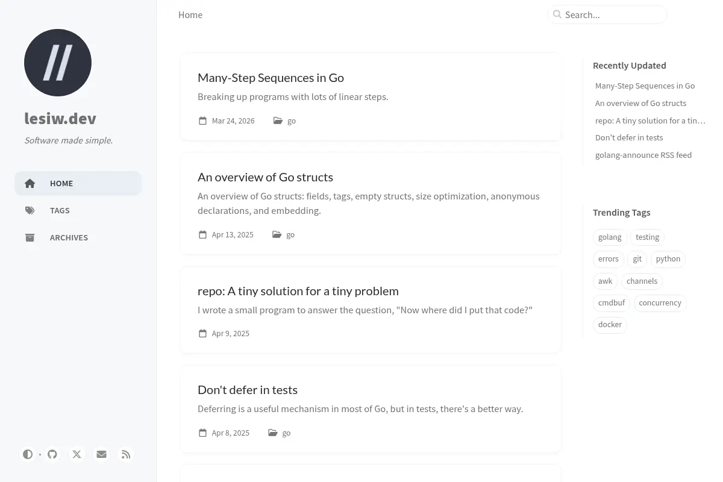Click the lesiw.dev avatar logo

tap(58, 63)
